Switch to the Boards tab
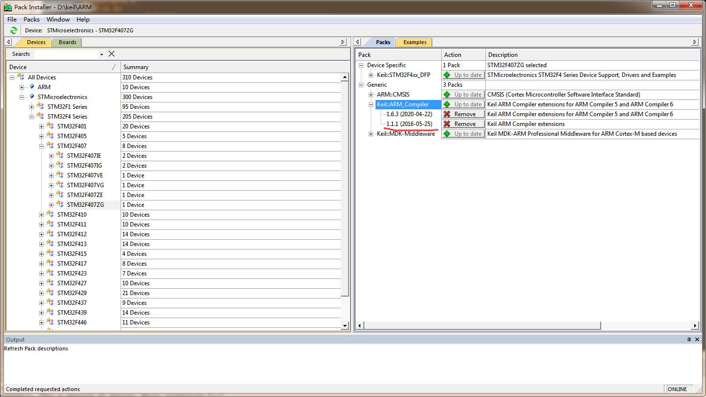This screenshot has height=397, width=706. (67, 42)
